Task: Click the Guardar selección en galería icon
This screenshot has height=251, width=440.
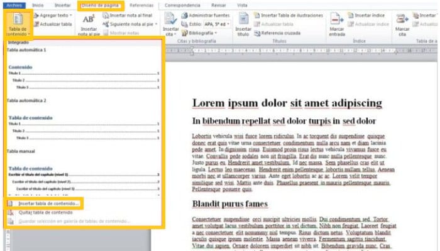Action: 11,222
